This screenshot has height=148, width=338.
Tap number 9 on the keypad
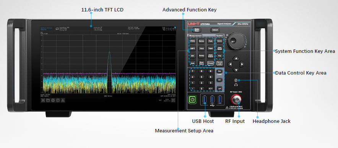click(x=211, y=71)
